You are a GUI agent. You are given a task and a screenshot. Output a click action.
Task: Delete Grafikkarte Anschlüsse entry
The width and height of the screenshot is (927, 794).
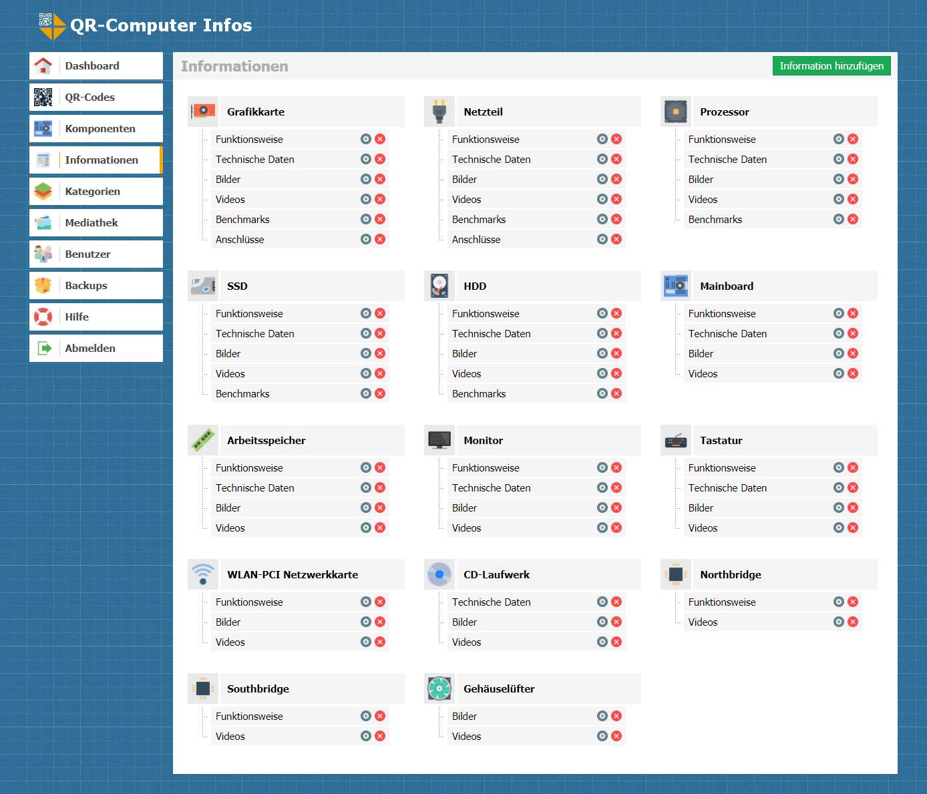point(380,239)
